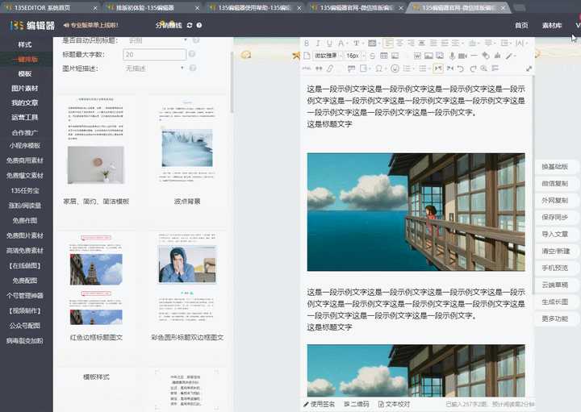Open the ordered list dropdown
The height and width of the screenshot is (412, 581).
[414, 69]
